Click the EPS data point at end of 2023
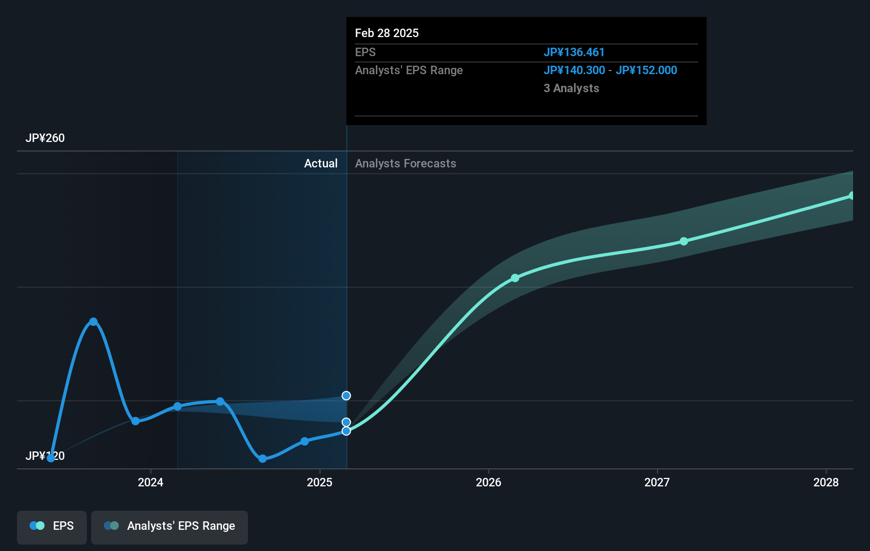 coord(136,421)
